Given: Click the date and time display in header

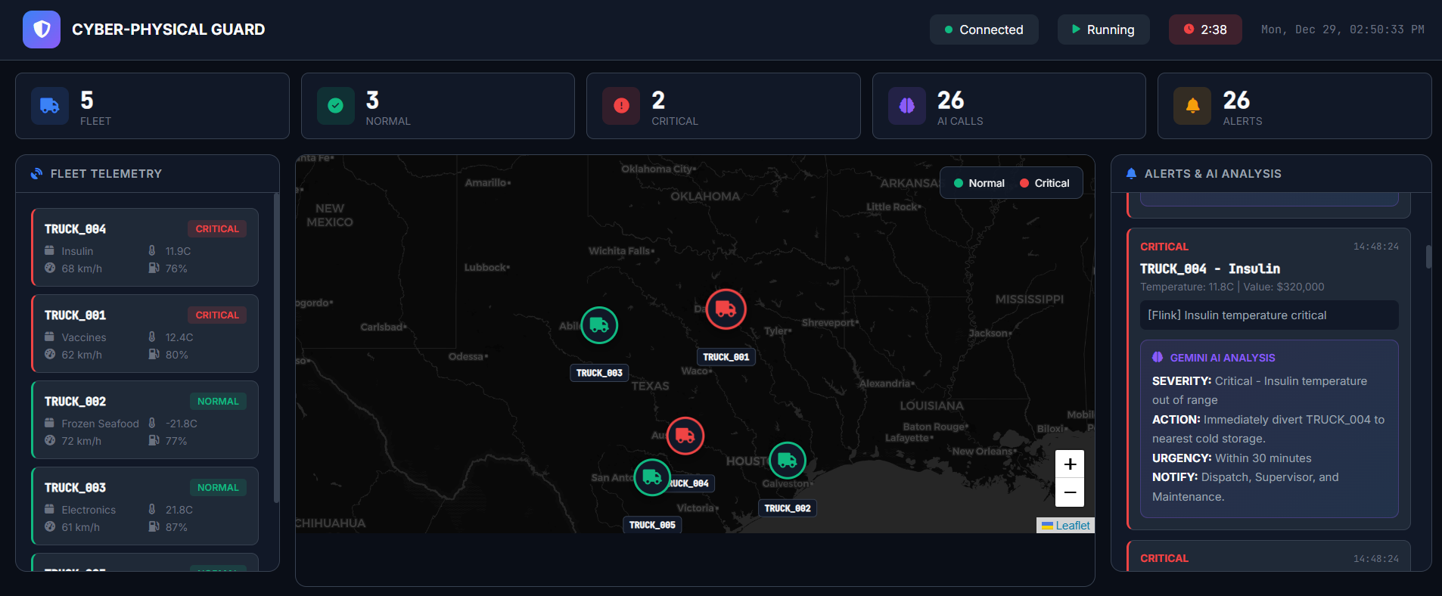Looking at the screenshot, I should click(x=1342, y=29).
